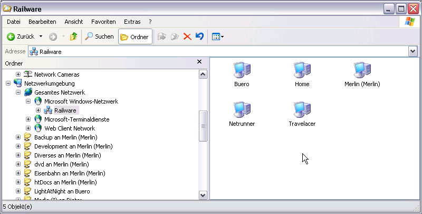Open the Zurück history dropdown arrow

41,36
